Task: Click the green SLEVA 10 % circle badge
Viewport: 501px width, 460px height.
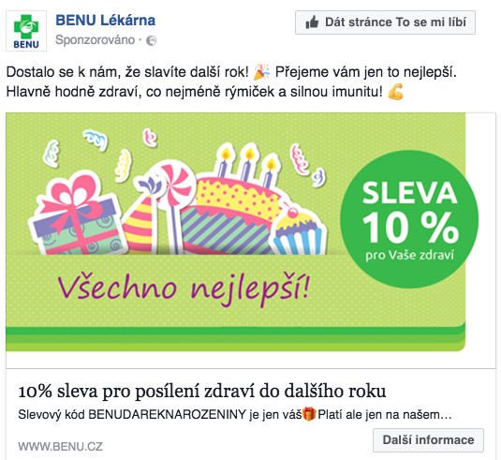Action: (409, 219)
